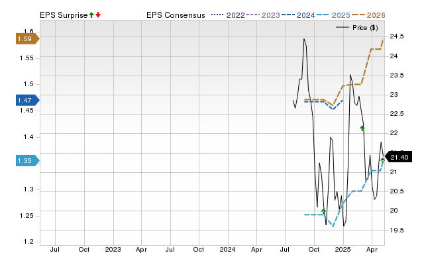Click the 1.3 EPS axis label

click(x=28, y=189)
